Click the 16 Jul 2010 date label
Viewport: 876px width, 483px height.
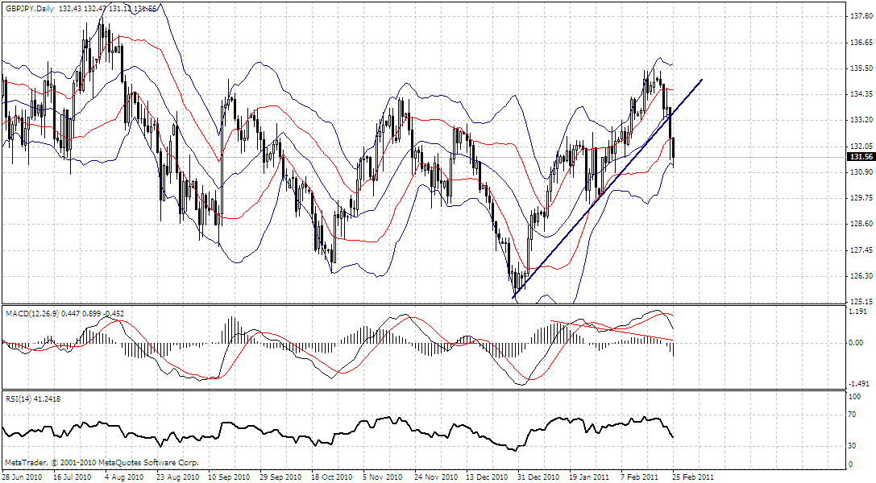(73, 477)
